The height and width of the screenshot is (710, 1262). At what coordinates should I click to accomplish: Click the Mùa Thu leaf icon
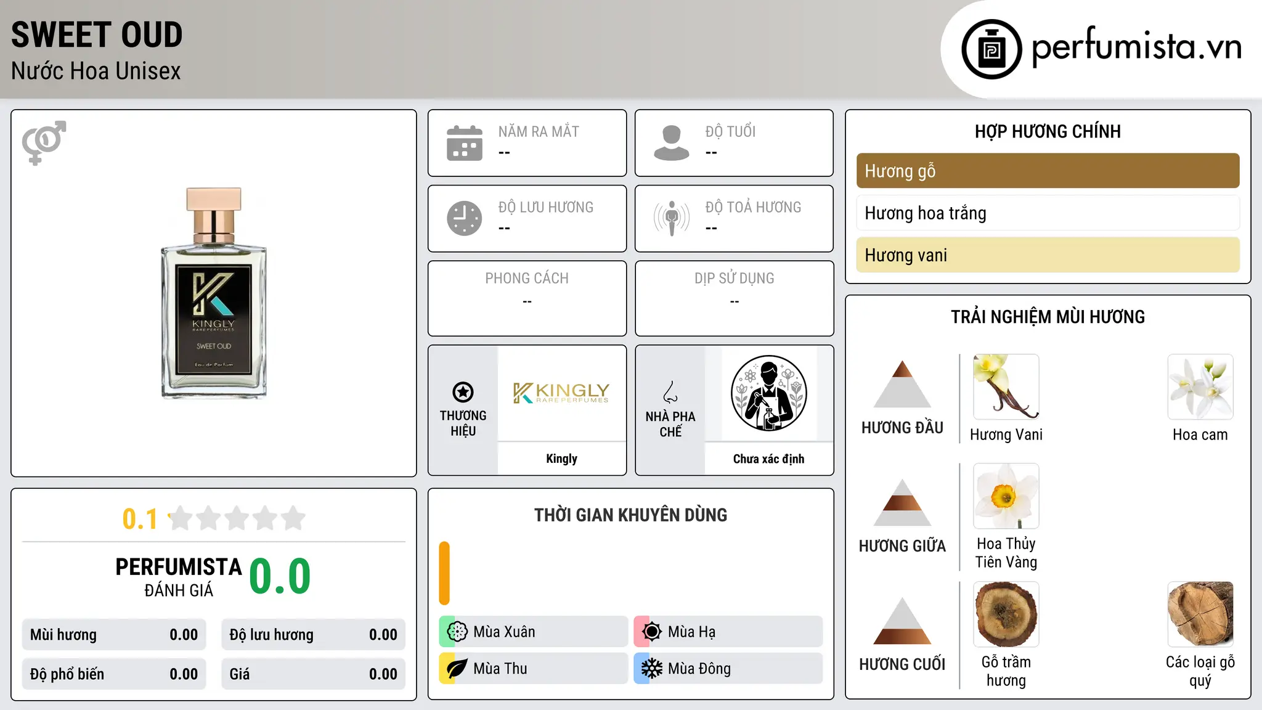coord(457,669)
